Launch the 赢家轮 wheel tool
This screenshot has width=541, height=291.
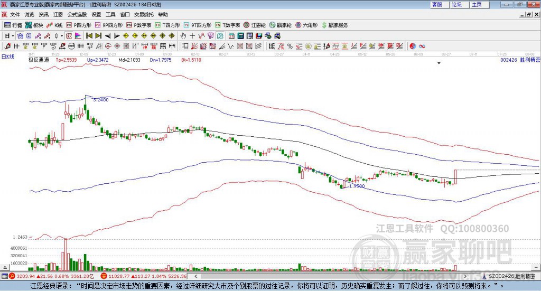(x=280, y=25)
